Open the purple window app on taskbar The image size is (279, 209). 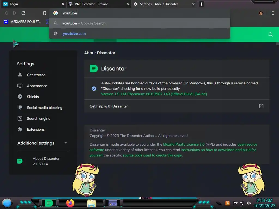point(113,203)
